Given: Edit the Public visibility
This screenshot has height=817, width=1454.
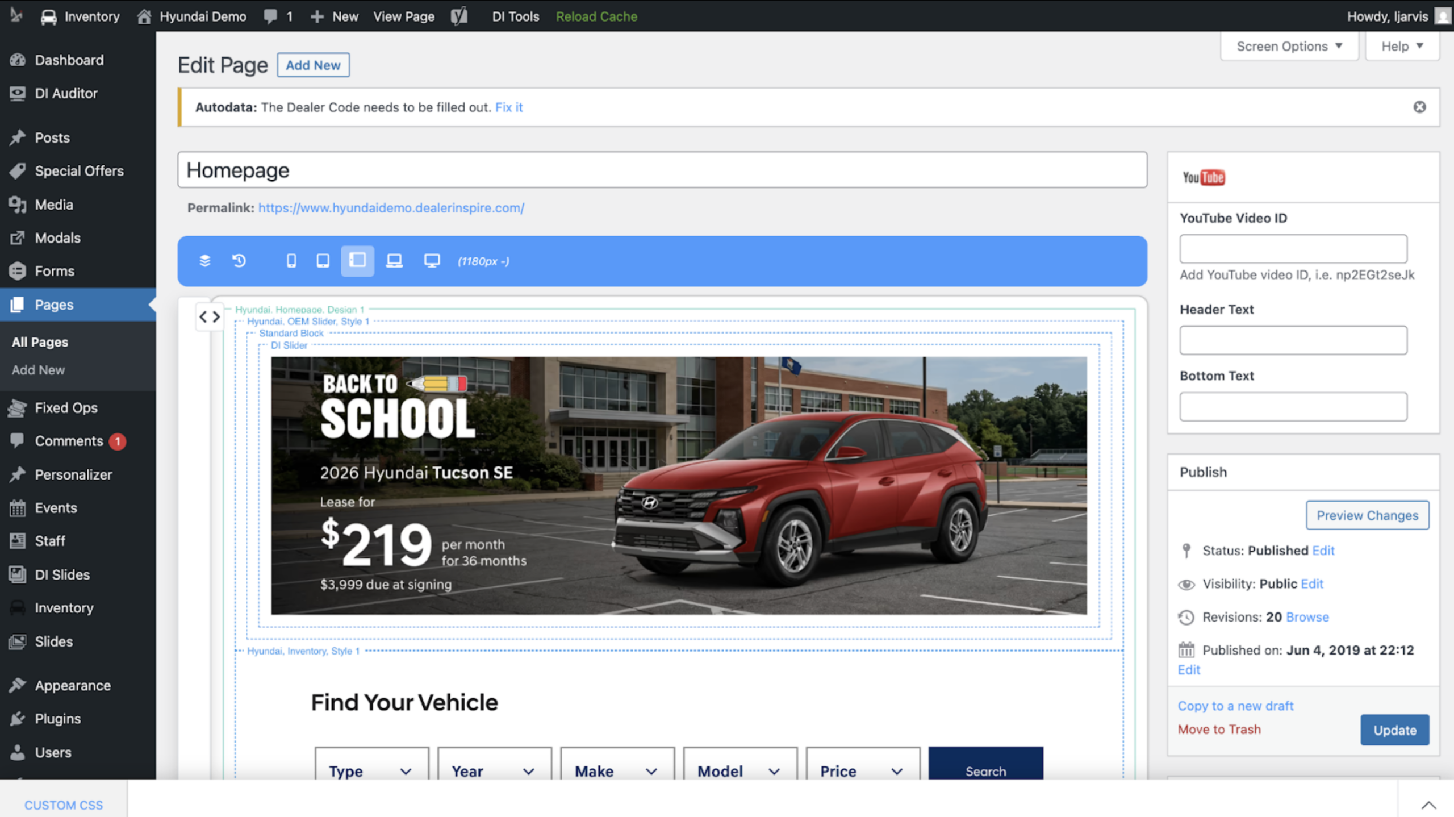Looking at the screenshot, I should [1312, 583].
